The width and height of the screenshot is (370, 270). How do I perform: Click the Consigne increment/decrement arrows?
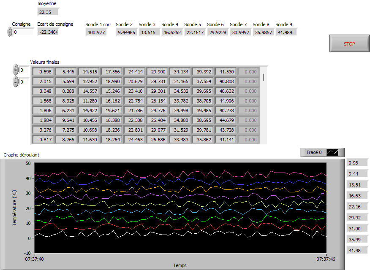click(10, 32)
